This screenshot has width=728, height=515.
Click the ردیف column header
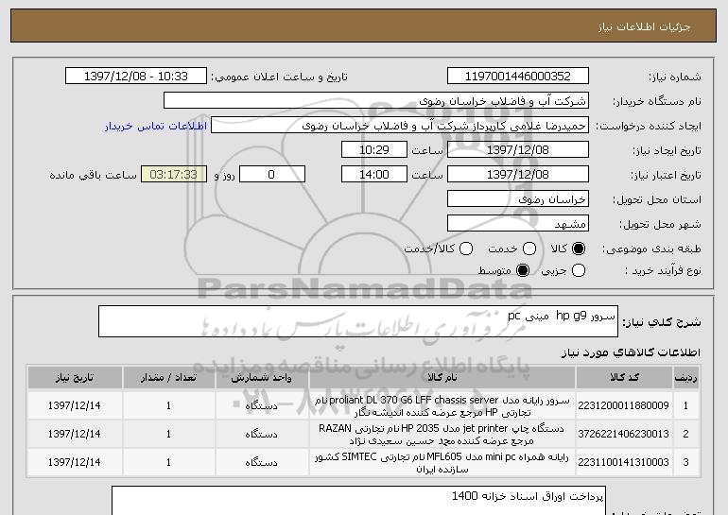[685, 378]
